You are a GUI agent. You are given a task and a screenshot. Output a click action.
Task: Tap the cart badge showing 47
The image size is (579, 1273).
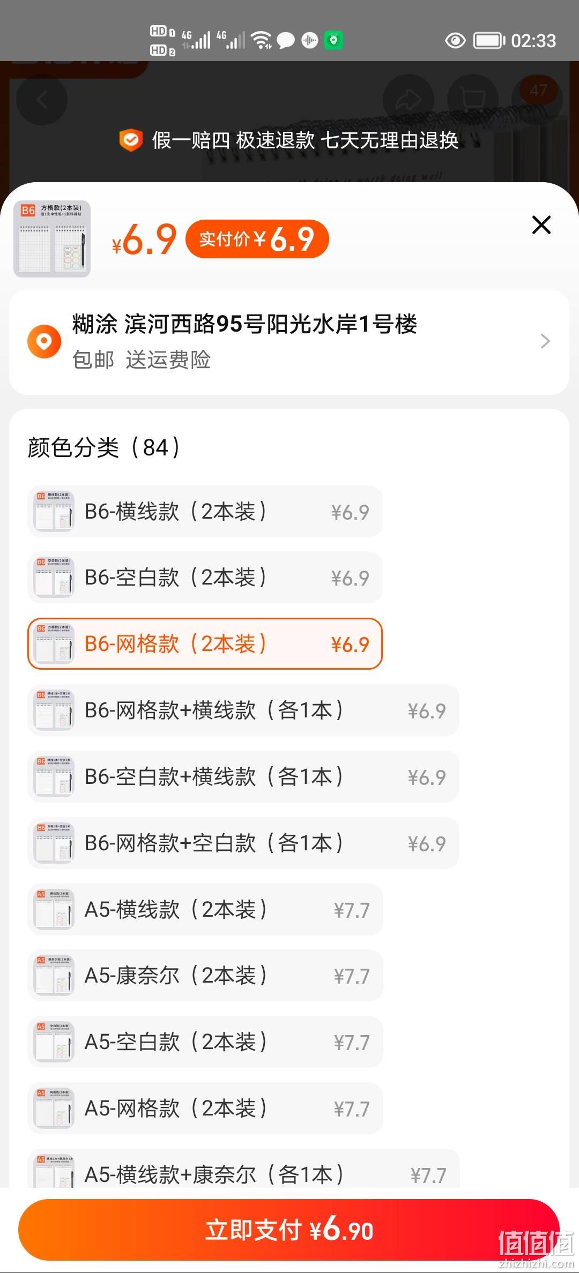[539, 91]
